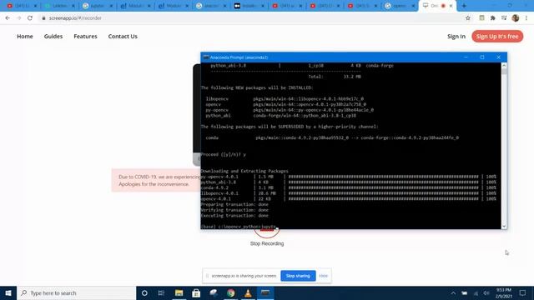Click the command prompt line with jupyte typed
Viewport: 534px width, 300px height.
(239, 227)
